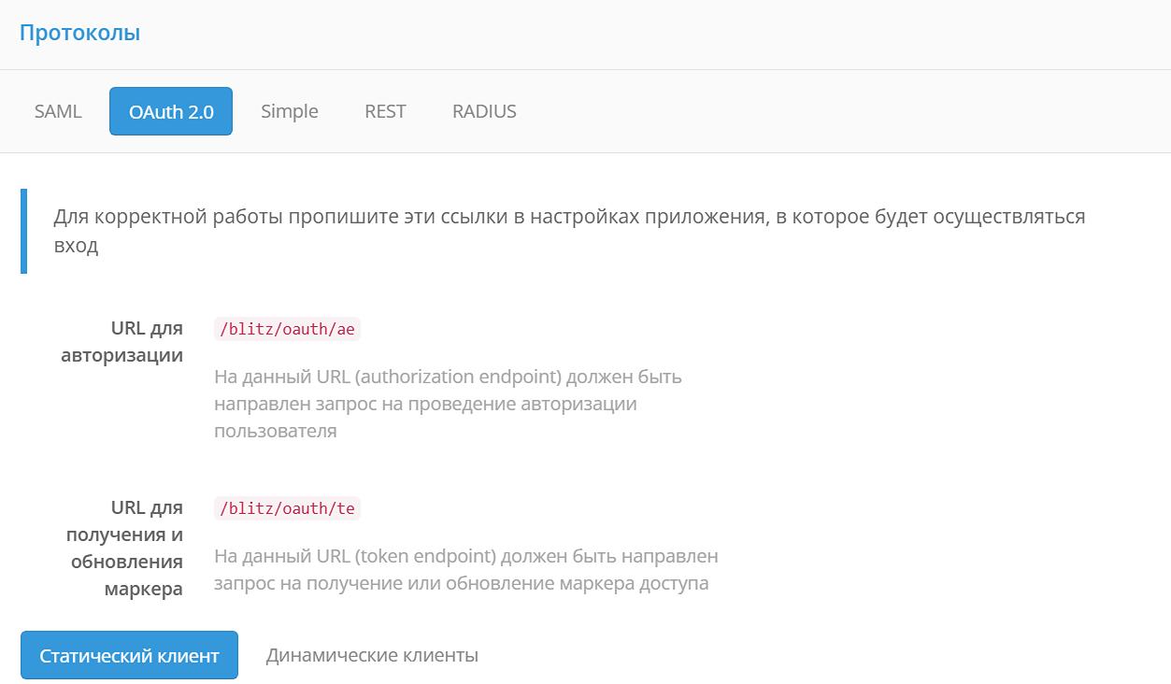The width and height of the screenshot is (1171, 684).
Task: Open the SAML protocol tab
Action: point(58,111)
